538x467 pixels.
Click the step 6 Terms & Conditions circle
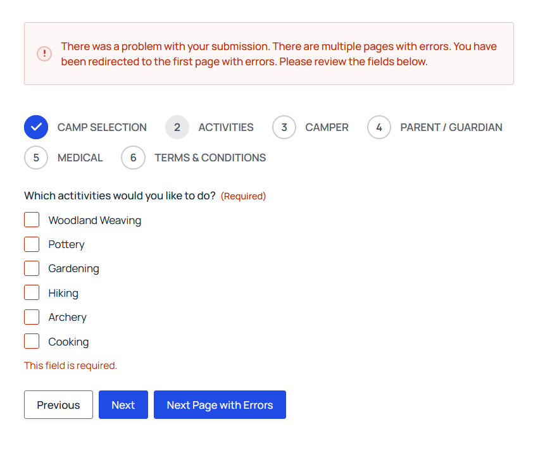[133, 158]
